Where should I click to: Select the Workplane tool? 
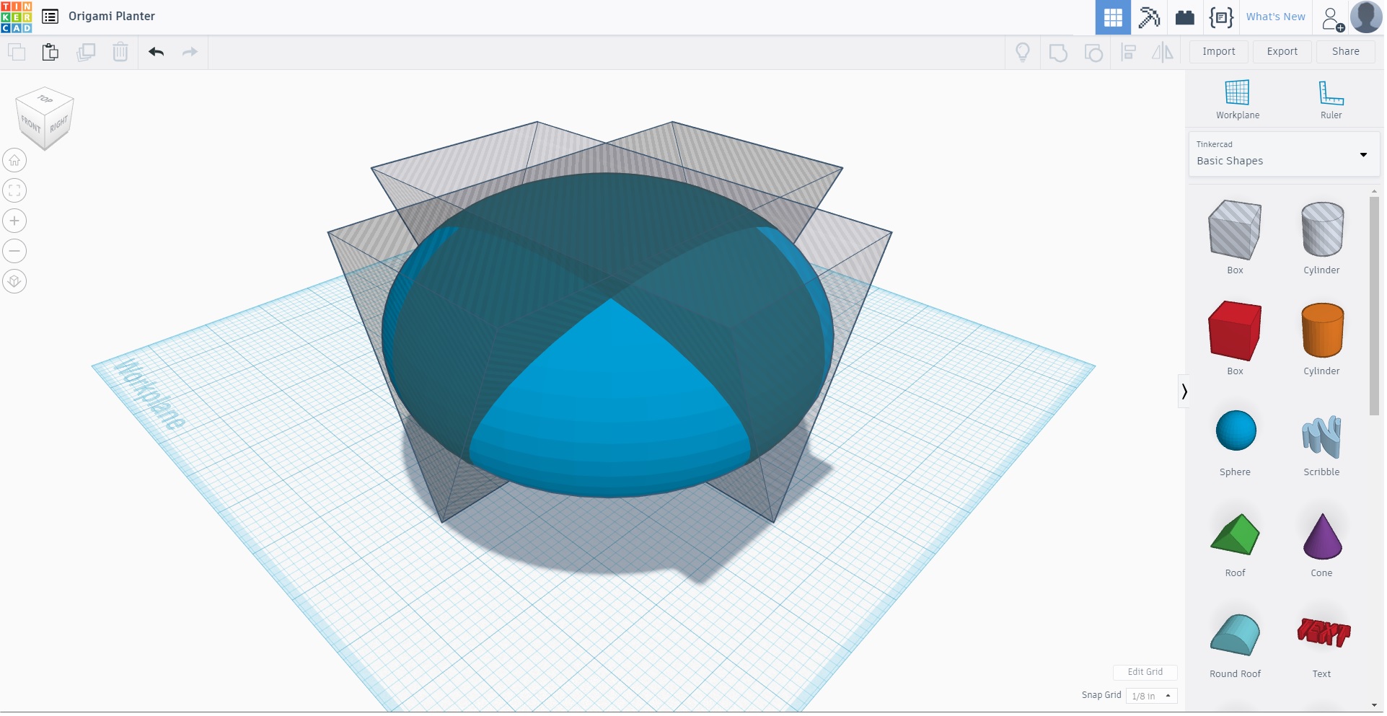[1238, 100]
